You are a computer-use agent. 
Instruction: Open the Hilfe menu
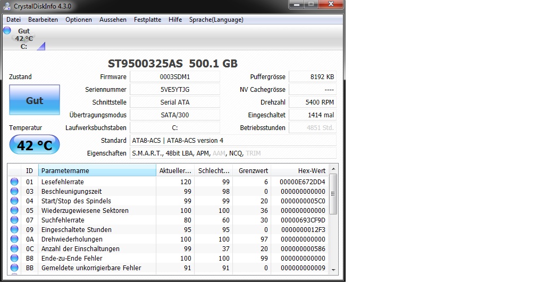coord(175,20)
